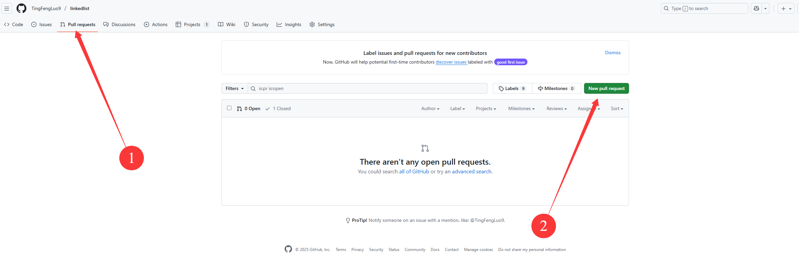Image resolution: width=799 pixels, height=260 pixels.
Task: Click the good first issue label
Action: (x=511, y=62)
